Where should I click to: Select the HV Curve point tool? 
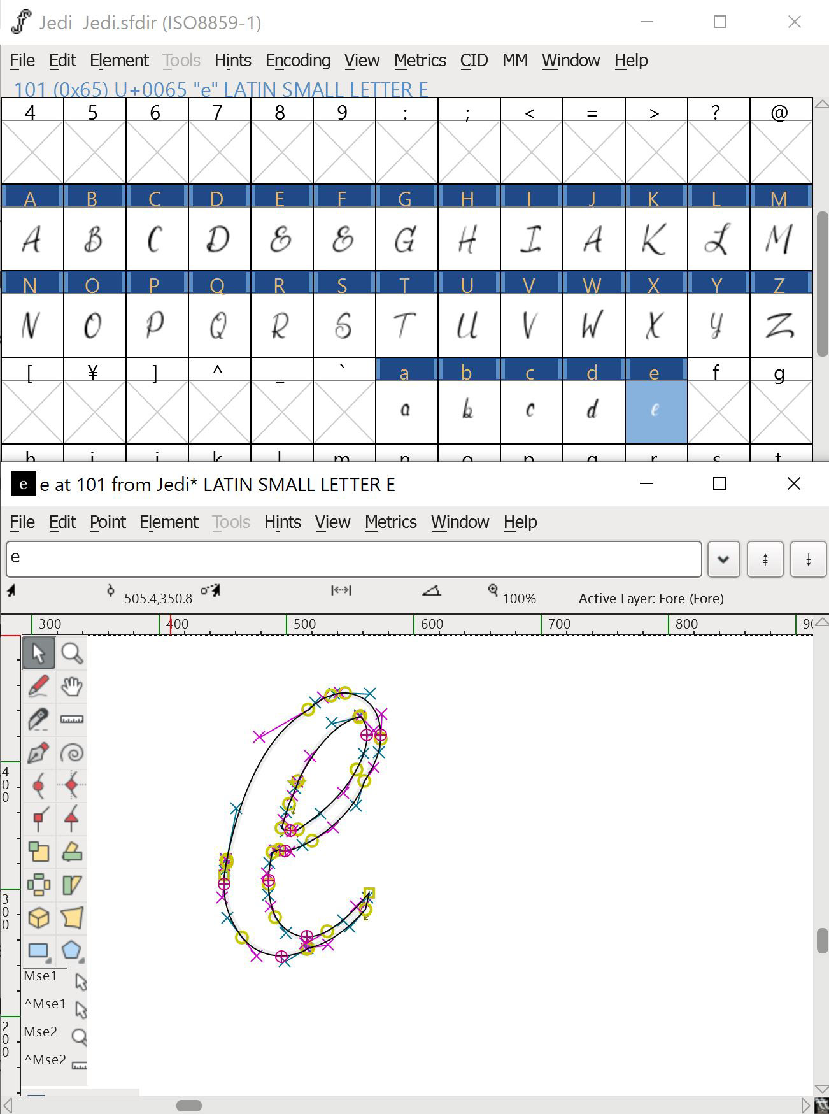coord(72,786)
